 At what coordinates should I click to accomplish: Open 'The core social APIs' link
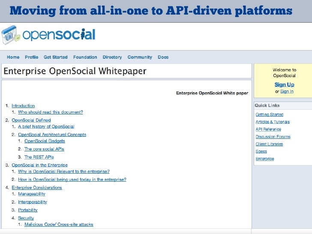tap(45, 149)
